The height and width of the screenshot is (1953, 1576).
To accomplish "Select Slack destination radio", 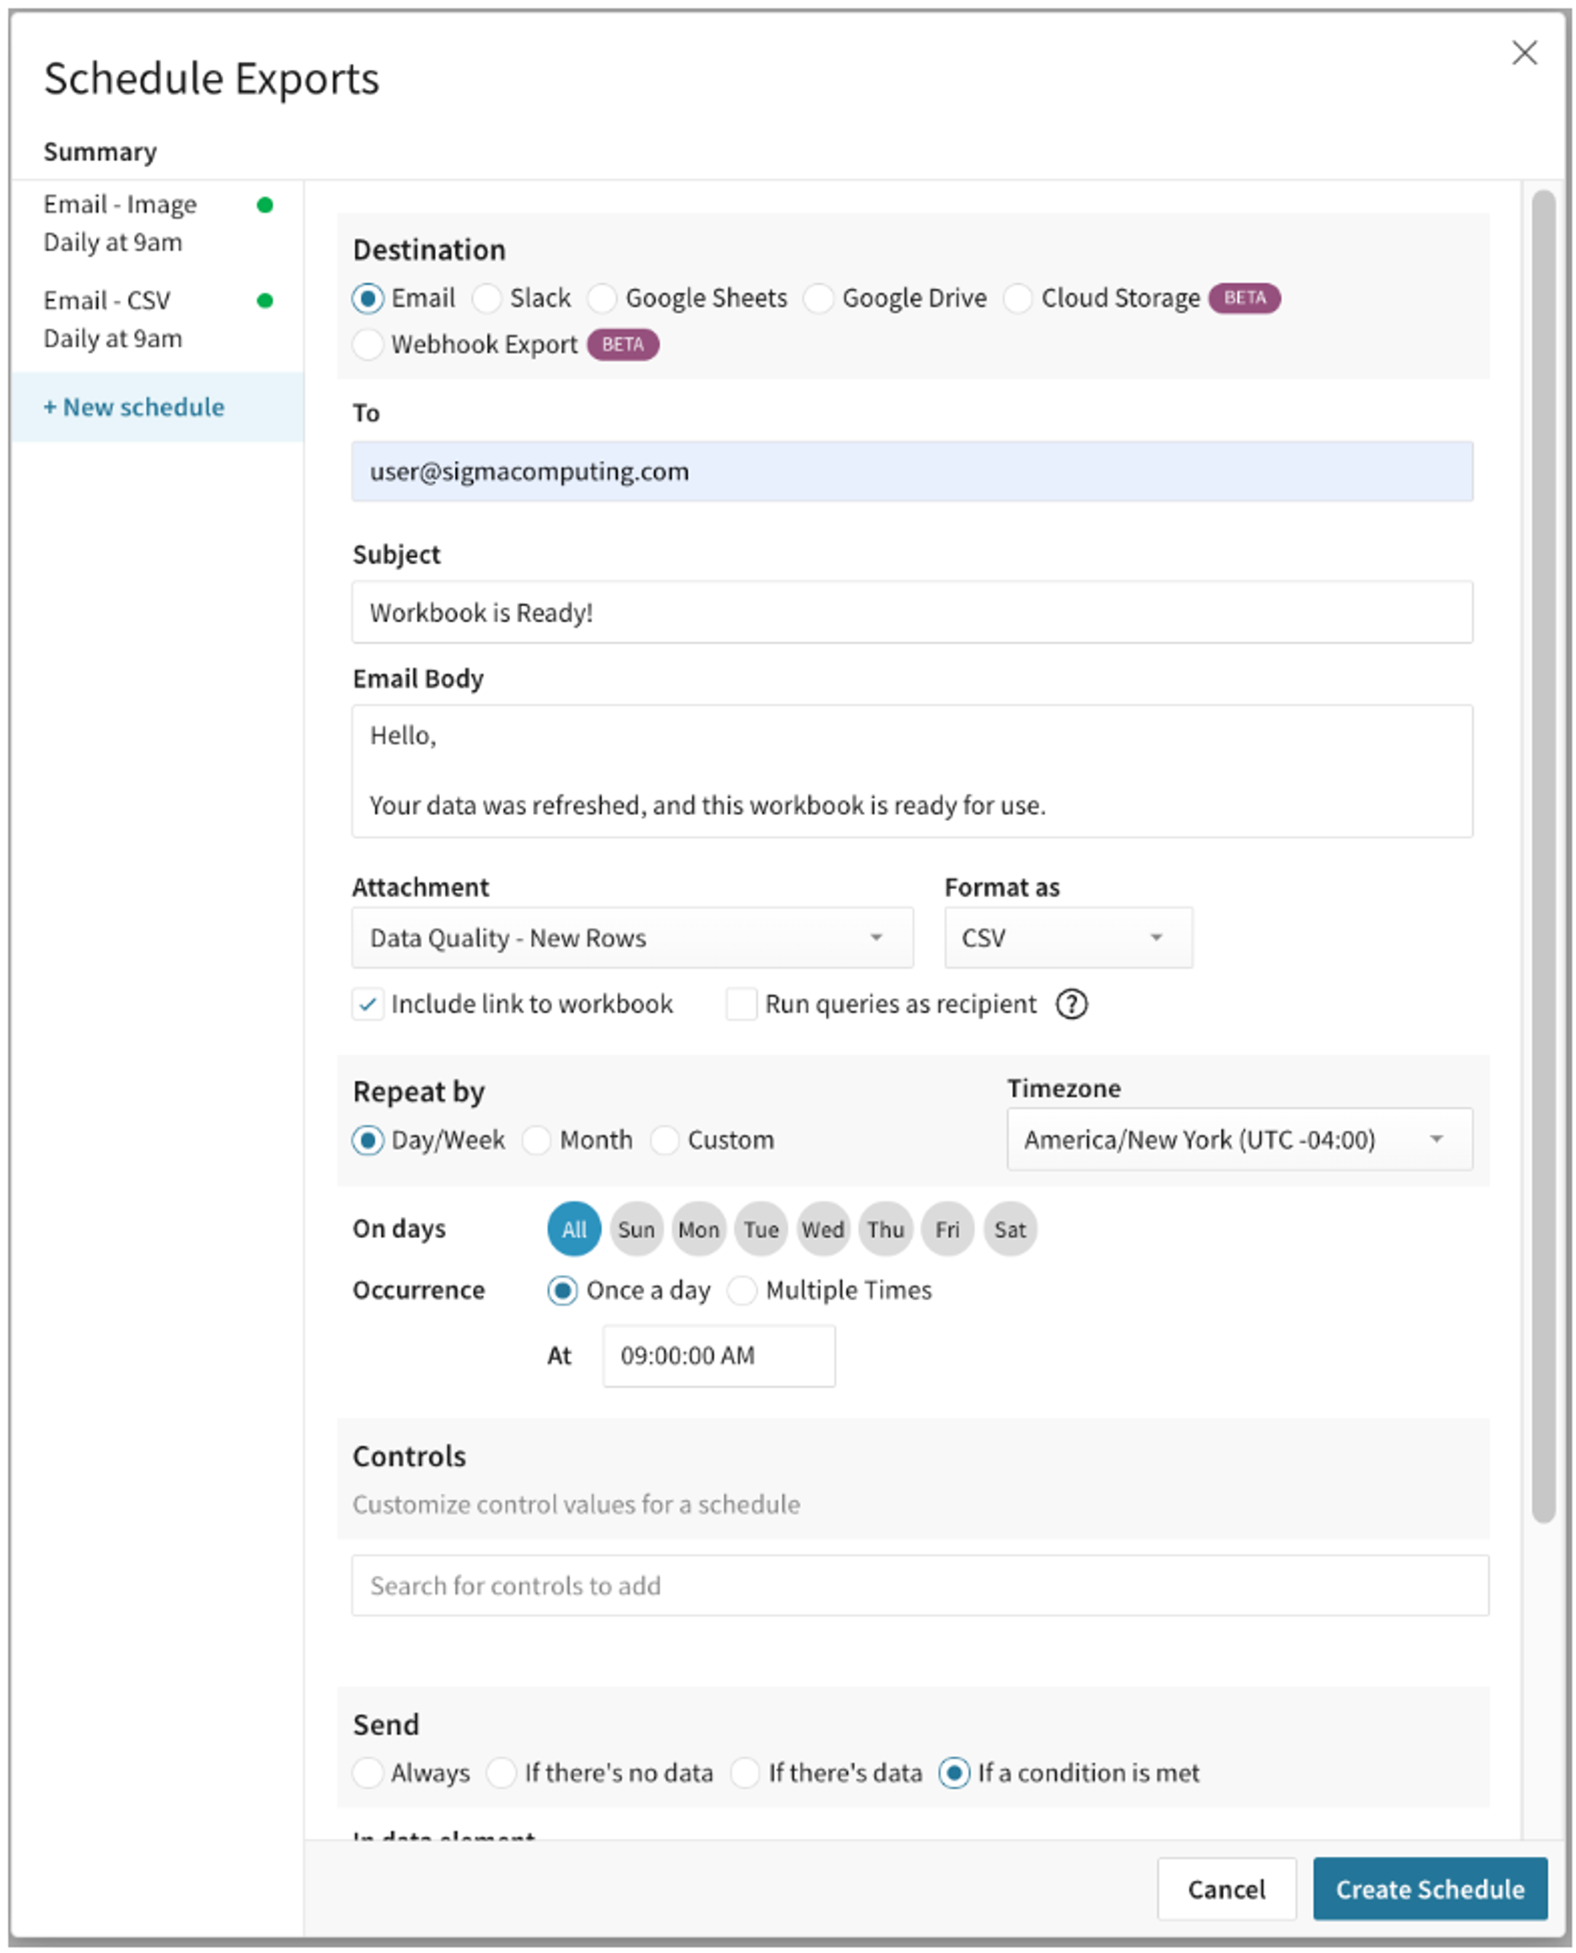I will tap(487, 298).
